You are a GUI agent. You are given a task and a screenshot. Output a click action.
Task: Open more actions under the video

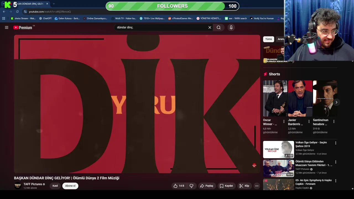pos(257,186)
